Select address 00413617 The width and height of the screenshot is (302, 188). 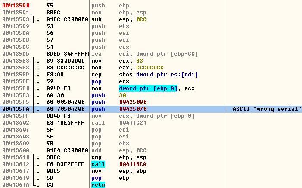point(16,171)
